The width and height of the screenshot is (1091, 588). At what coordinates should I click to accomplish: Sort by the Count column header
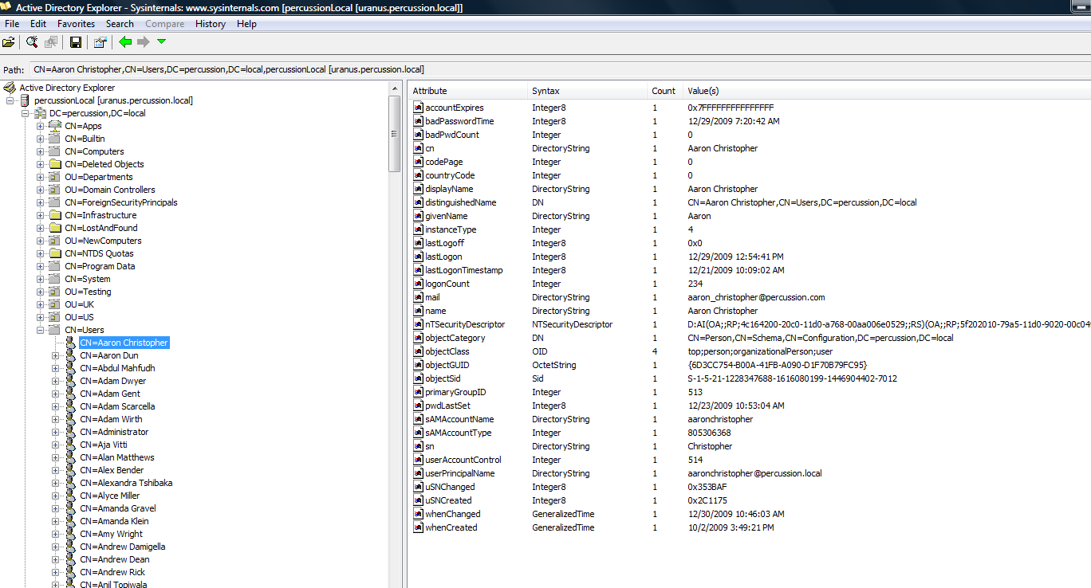(665, 91)
